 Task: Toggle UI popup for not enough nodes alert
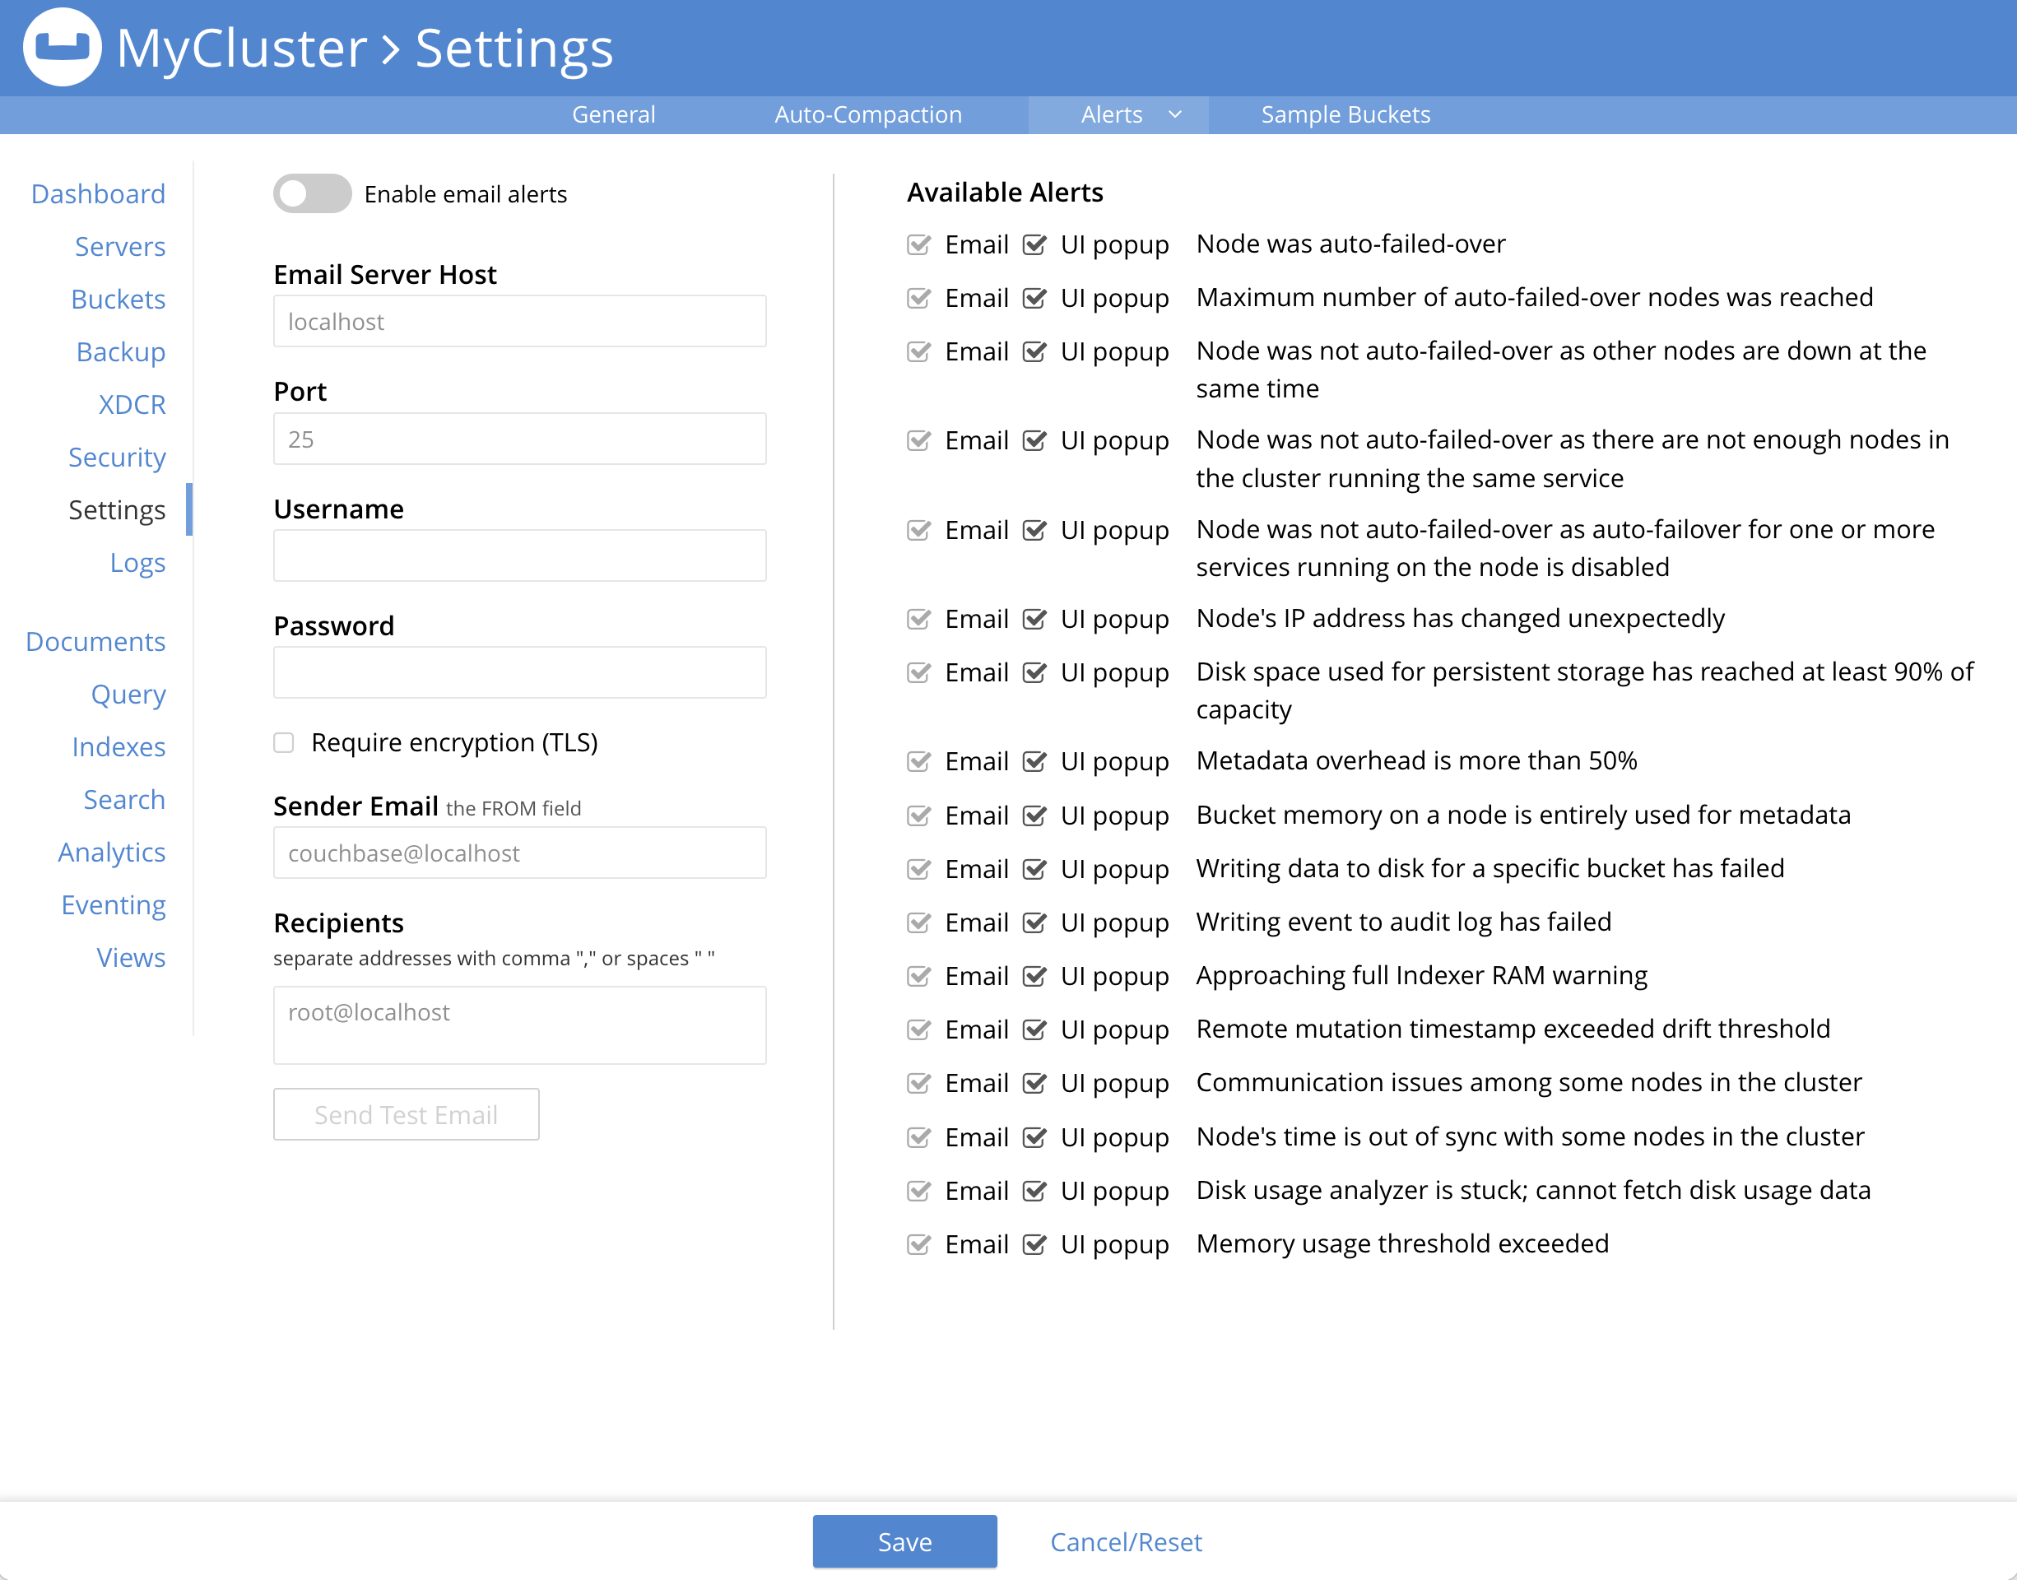coord(1035,441)
